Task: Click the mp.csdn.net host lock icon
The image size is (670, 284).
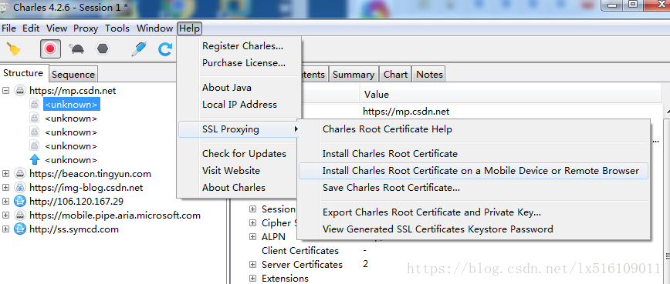Action: pyautogui.click(x=20, y=90)
